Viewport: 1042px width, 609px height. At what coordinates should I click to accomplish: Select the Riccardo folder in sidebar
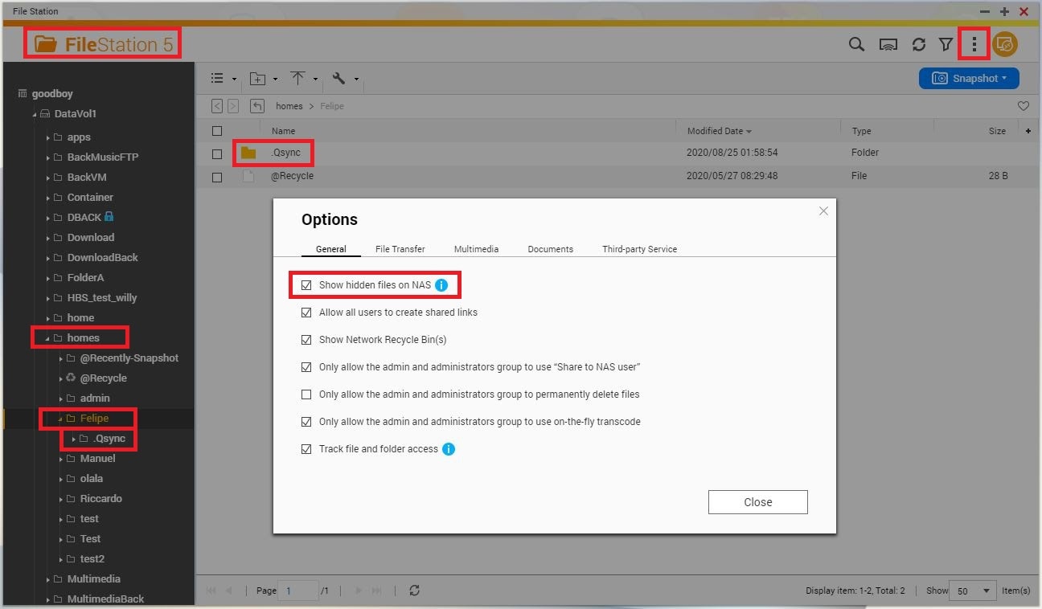pyautogui.click(x=101, y=498)
